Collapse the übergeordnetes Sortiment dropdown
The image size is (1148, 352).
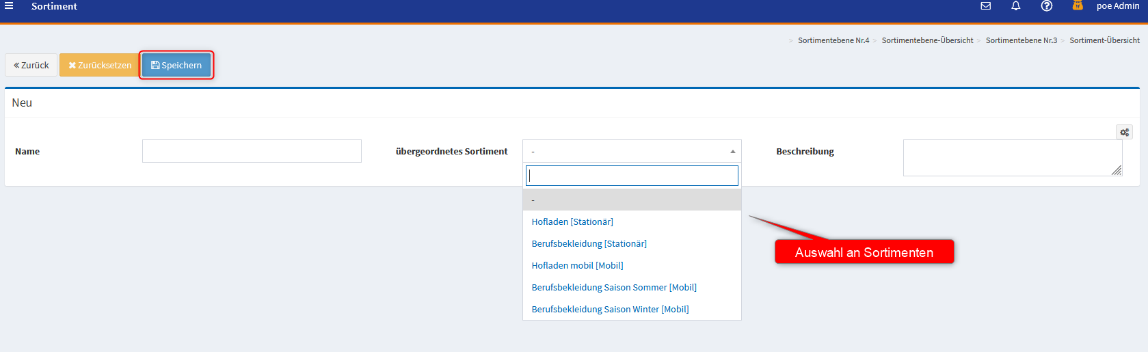631,151
